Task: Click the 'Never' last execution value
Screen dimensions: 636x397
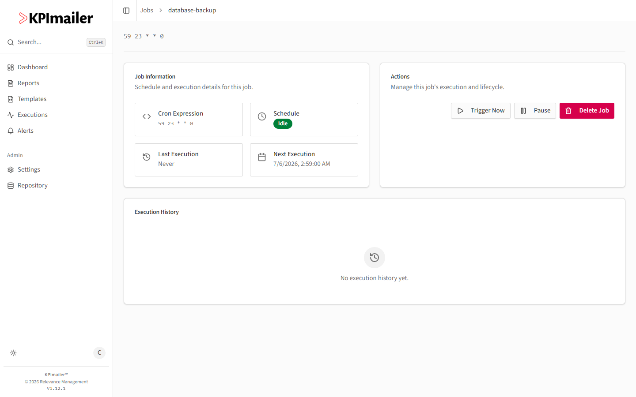Action: tap(166, 164)
